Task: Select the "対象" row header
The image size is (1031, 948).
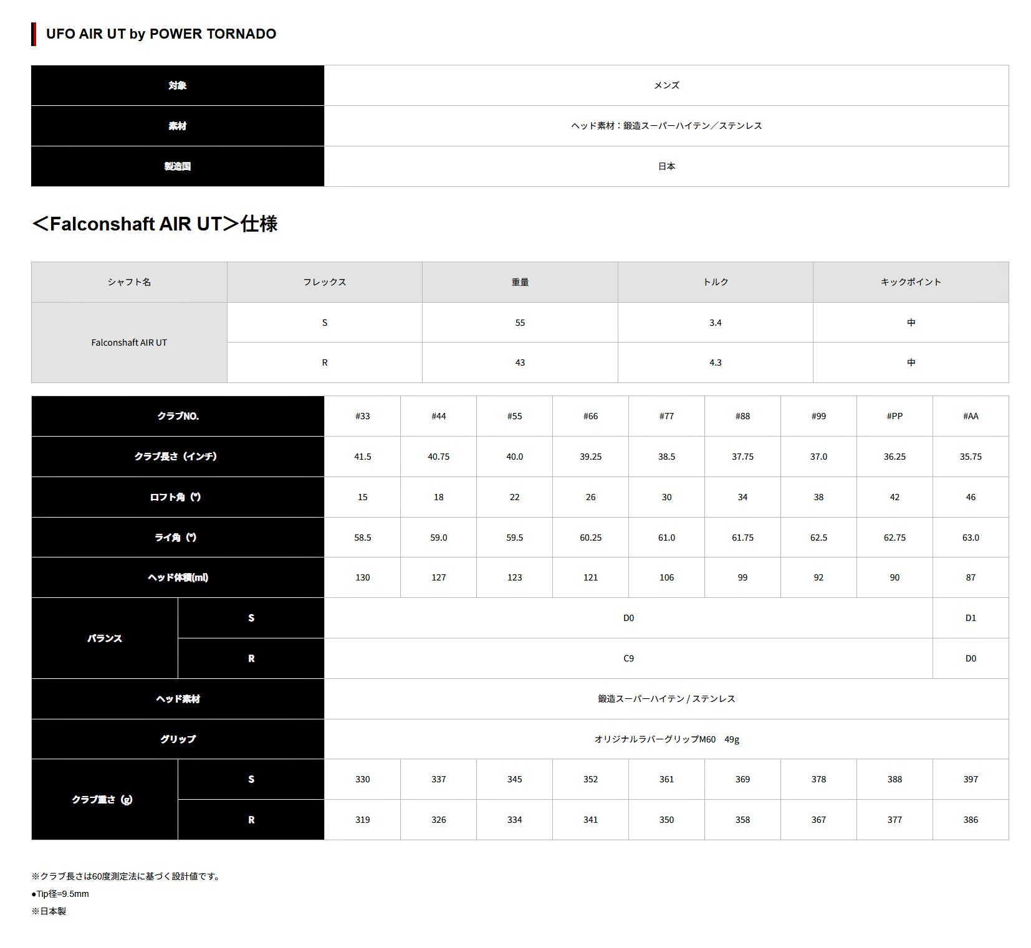Action: point(178,85)
